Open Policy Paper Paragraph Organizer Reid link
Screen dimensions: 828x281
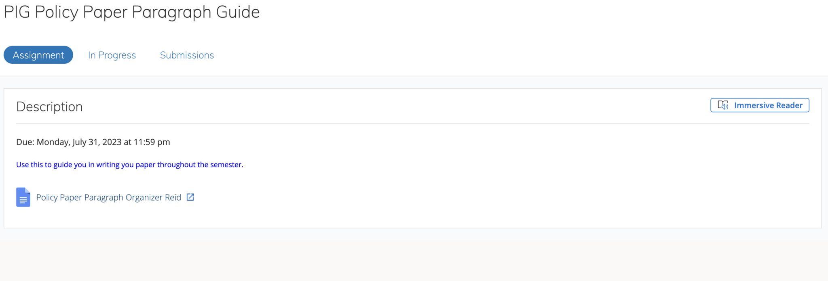pyautogui.click(x=108, y=197)
